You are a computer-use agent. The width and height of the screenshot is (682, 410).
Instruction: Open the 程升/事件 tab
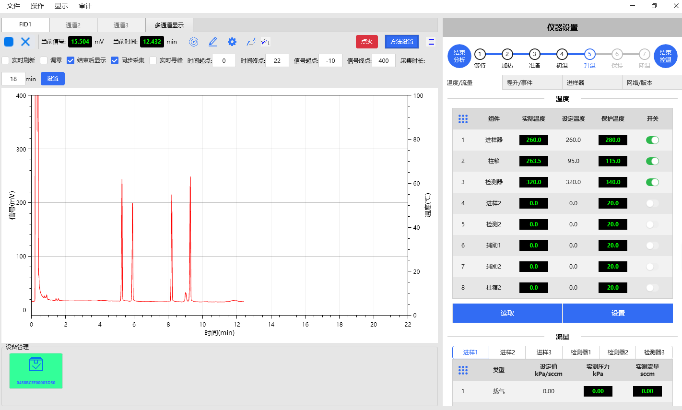point(520,82)
